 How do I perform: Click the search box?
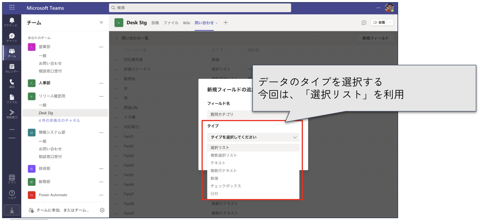(x=200, y=8)
